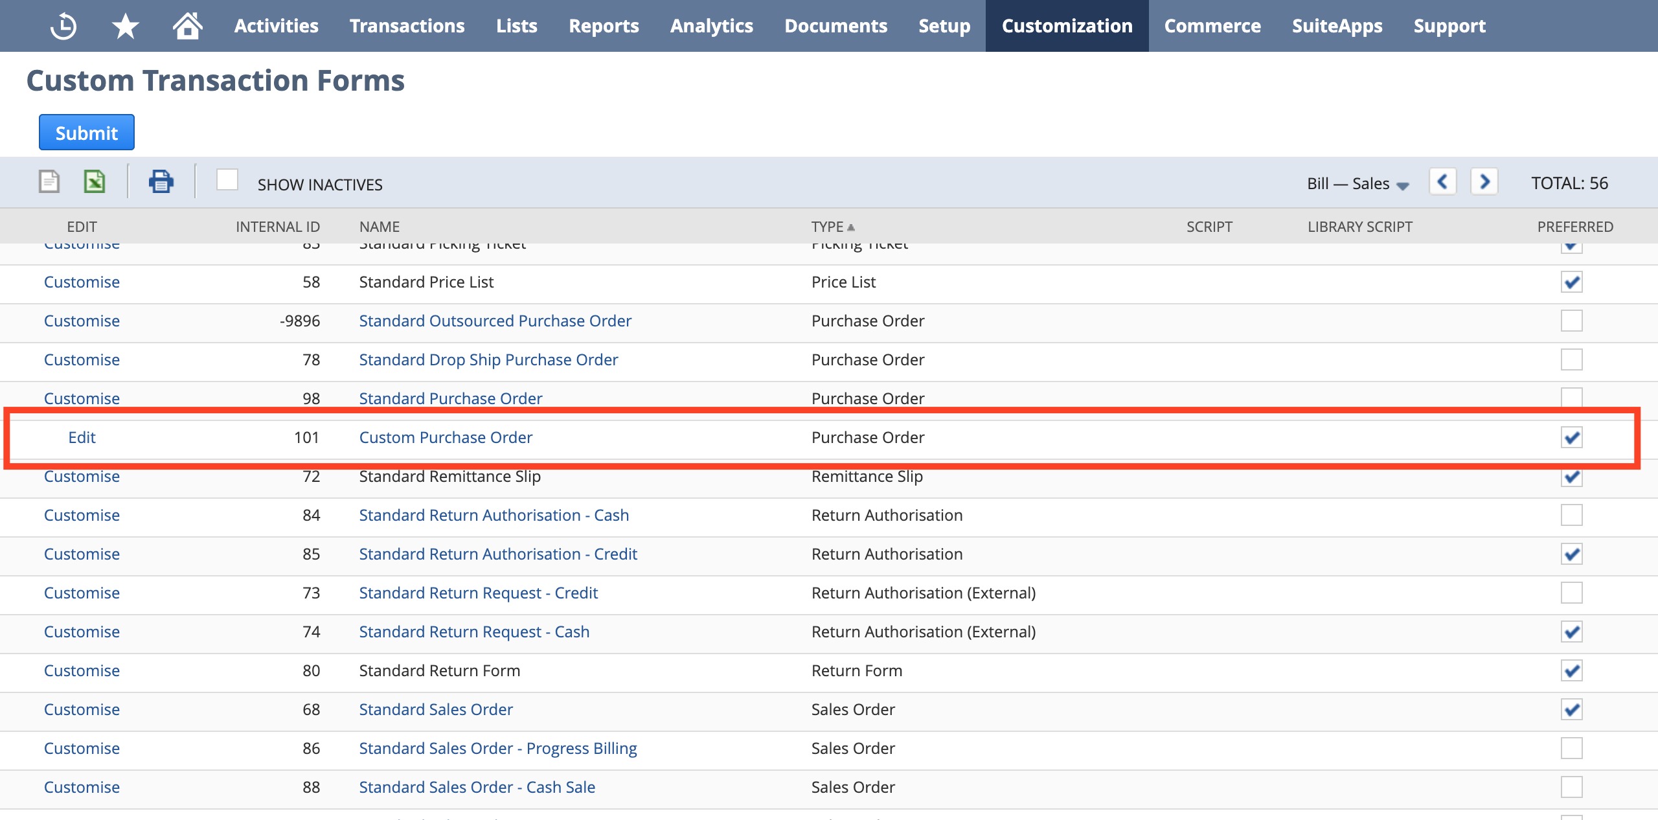Viewport: 1658px width, 820px height.
Task: Open the Recent Records history icon
Action: (63, 26)
